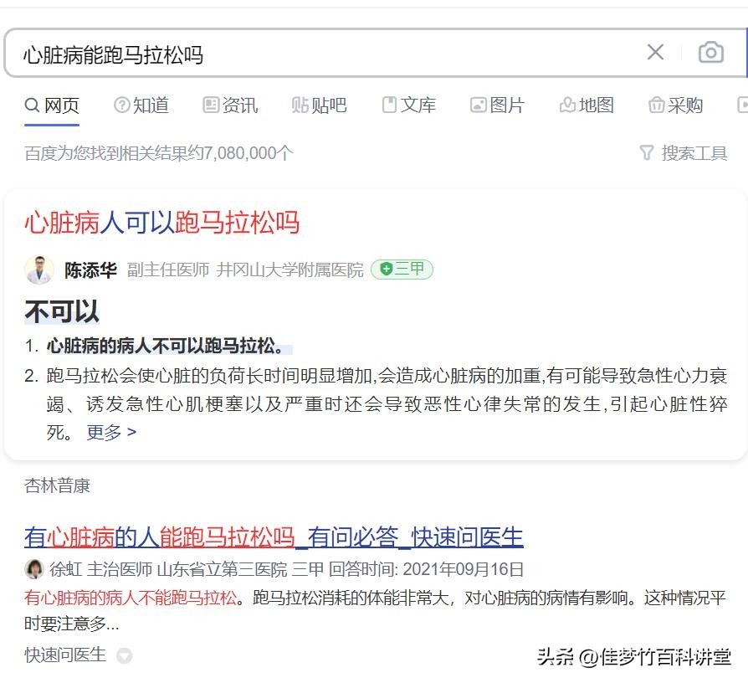Expand answer with 更多 link
Screen dimensions: 748x683
[111, 433]
